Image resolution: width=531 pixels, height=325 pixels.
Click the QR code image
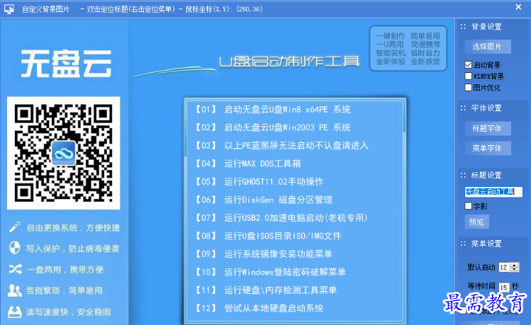[64, 153]
